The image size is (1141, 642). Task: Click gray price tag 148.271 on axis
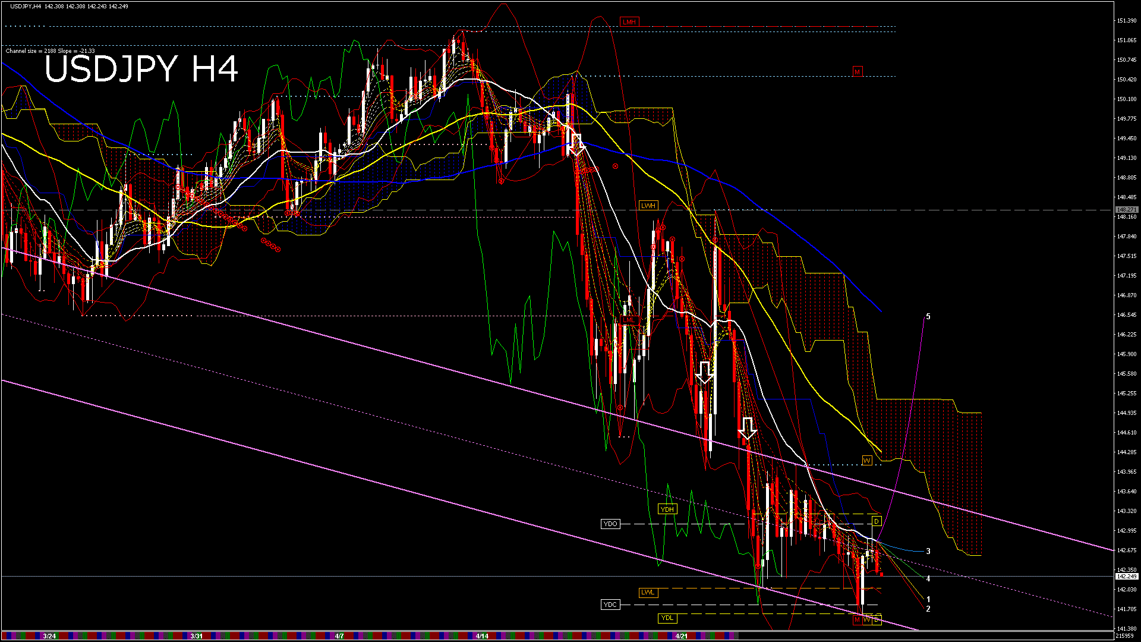tap(1126, 210)
